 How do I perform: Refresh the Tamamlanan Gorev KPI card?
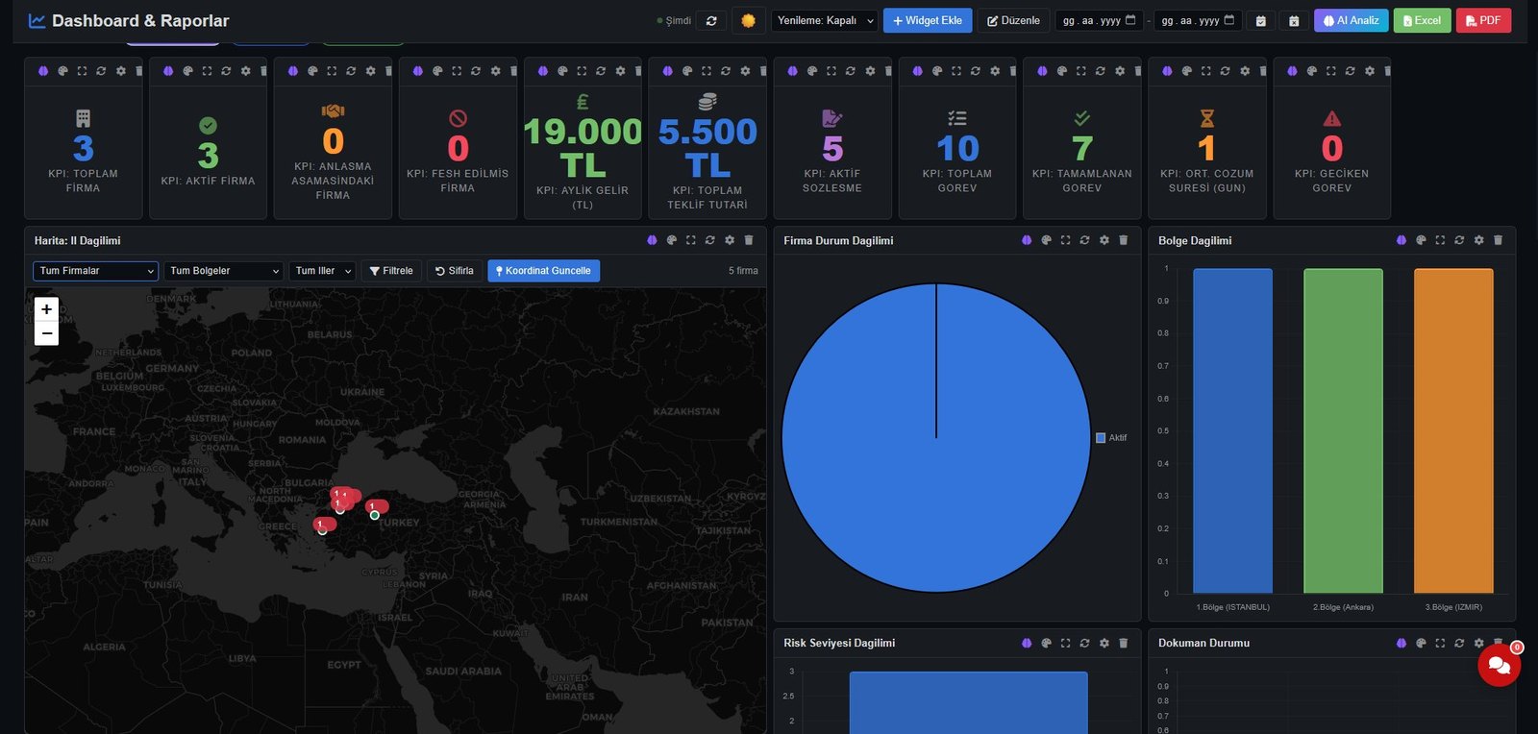click(x=1100, y=71)
